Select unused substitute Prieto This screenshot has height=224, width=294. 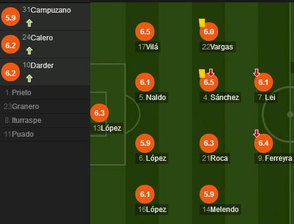45,93
